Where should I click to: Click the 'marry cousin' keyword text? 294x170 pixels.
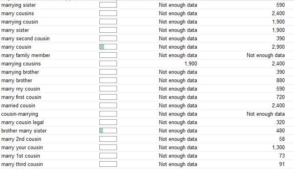pyautogui.click(x=16, y=47)
